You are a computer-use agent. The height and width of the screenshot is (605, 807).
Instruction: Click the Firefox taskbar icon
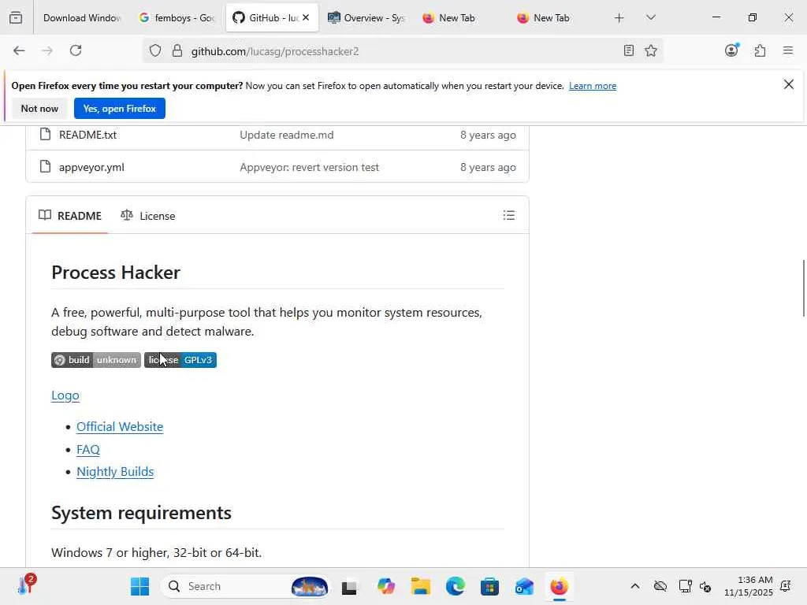[x=559, y=586]
